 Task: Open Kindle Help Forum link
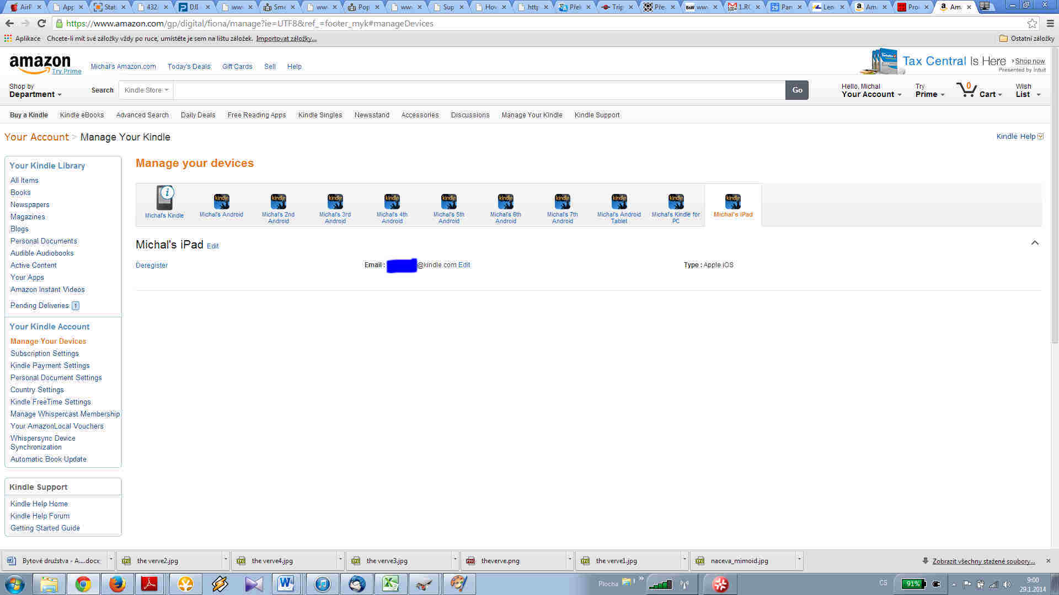(40, 516)
